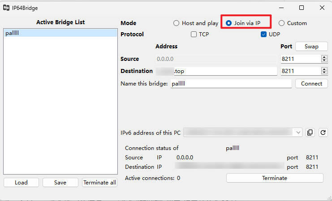Screen dimensions: 332x201
Task: Terminate the palllll connection
Action: (x=274, y=178)
